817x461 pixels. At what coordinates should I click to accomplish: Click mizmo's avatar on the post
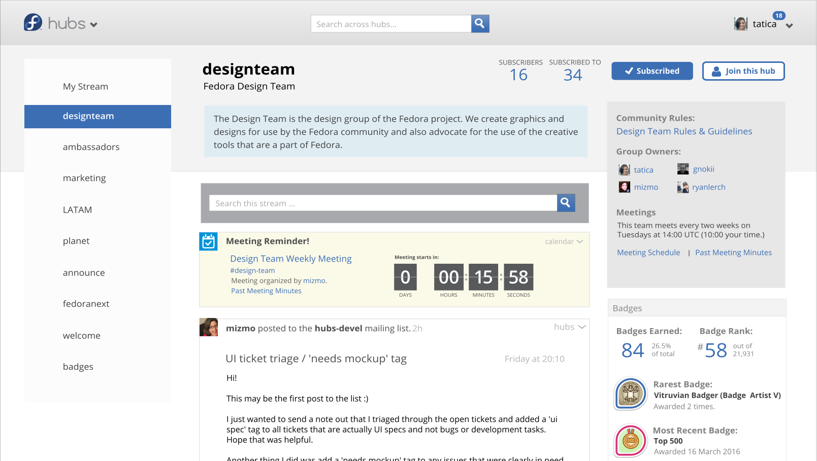coord(209,328)
